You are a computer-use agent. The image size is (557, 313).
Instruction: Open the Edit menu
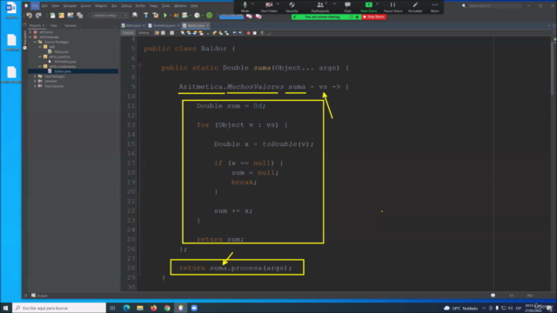pos(44,6)
